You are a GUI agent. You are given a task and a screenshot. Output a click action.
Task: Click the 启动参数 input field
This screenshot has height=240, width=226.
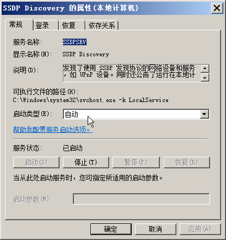click(141, 199)
